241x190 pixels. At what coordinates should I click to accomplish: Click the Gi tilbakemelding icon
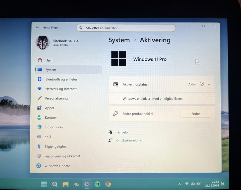coord(110,140)
